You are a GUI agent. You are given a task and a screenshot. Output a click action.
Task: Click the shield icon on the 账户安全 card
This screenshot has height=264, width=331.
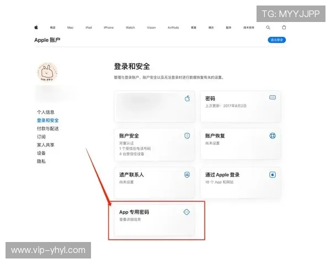point(187,136)
